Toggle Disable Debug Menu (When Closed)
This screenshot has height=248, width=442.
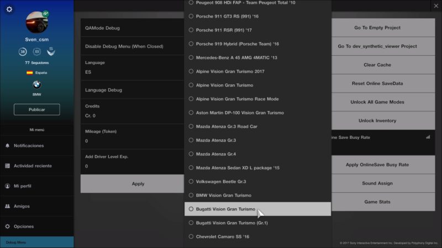coord(132,46)
